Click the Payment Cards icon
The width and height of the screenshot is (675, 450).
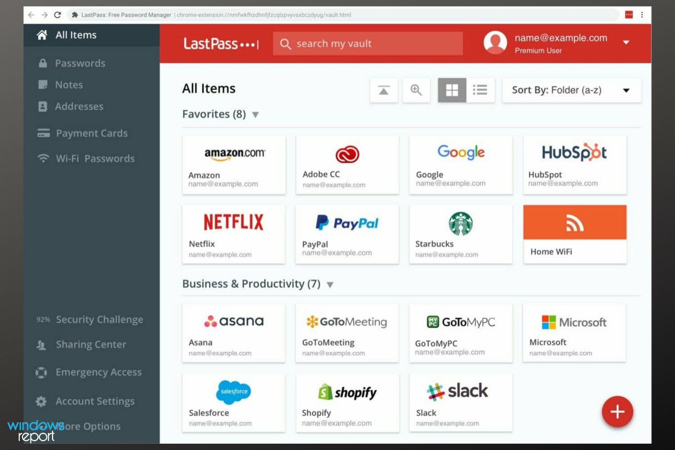[x=44, y=133]
